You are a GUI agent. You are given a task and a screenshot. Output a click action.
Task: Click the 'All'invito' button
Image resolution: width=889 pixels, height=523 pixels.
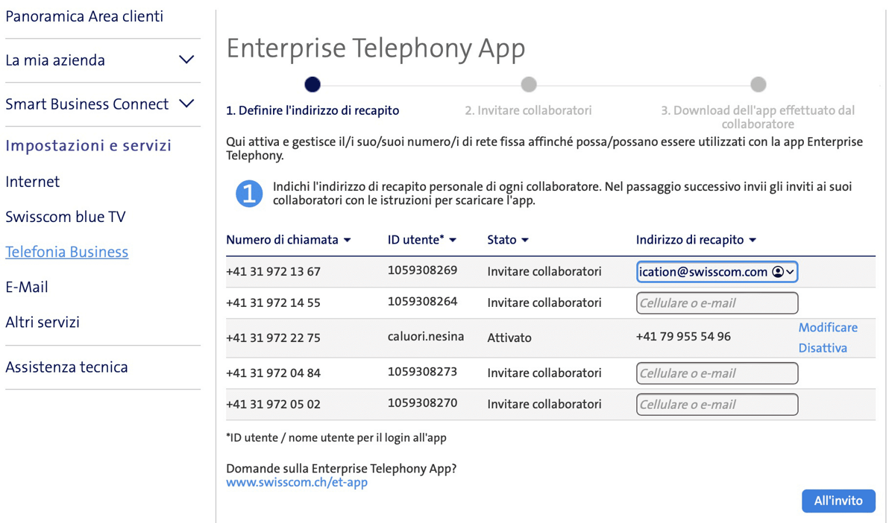(x=838, y=501)
